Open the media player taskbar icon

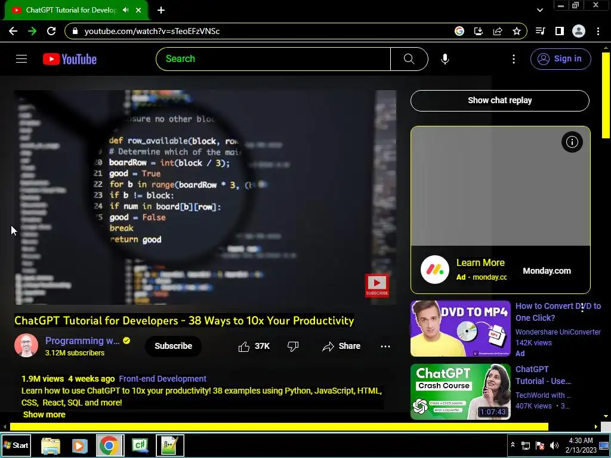[x=79, y=445]
